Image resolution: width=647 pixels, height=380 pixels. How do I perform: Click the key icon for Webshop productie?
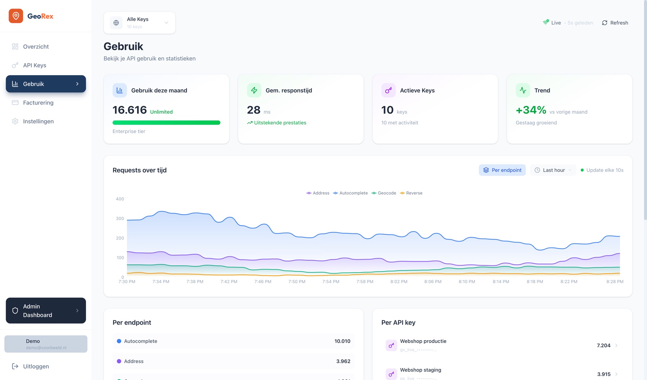click(x=391, y=345)
